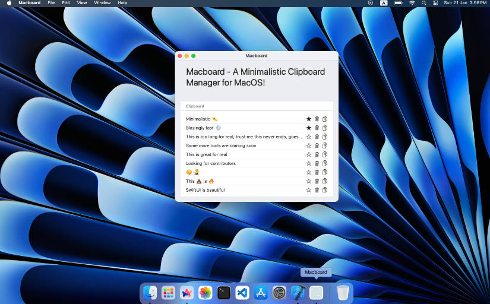Open Xcode from the Dock
Viewport: 490px width, 304px height.
(298, 293)
